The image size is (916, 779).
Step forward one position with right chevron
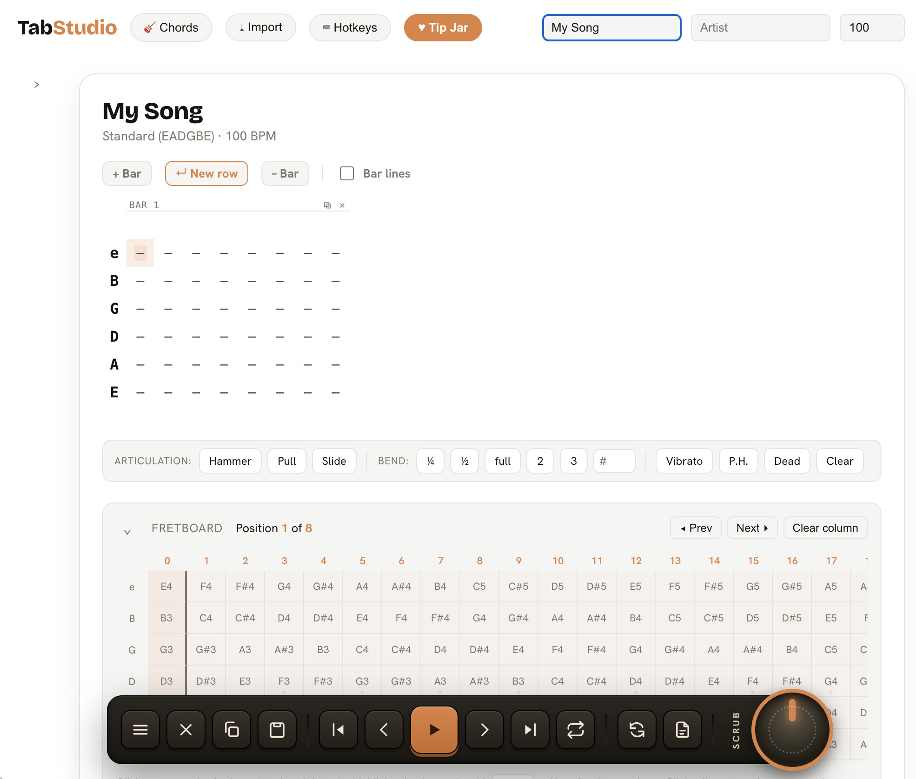pos(485,730)
